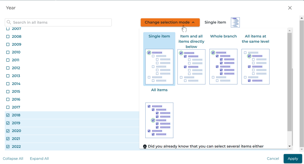Pick the Whole branch selection diagram

pos(223,67)
